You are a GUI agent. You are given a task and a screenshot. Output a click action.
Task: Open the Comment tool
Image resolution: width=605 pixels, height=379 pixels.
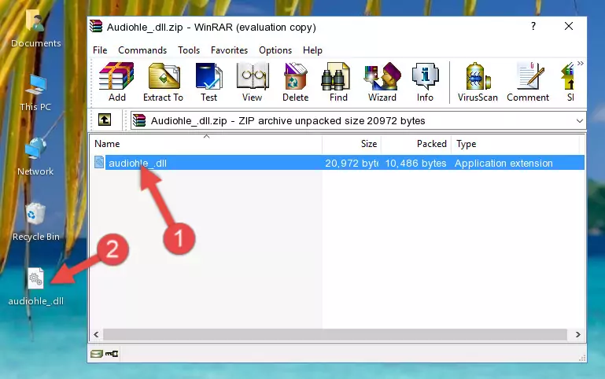click(x=528, y=82)
